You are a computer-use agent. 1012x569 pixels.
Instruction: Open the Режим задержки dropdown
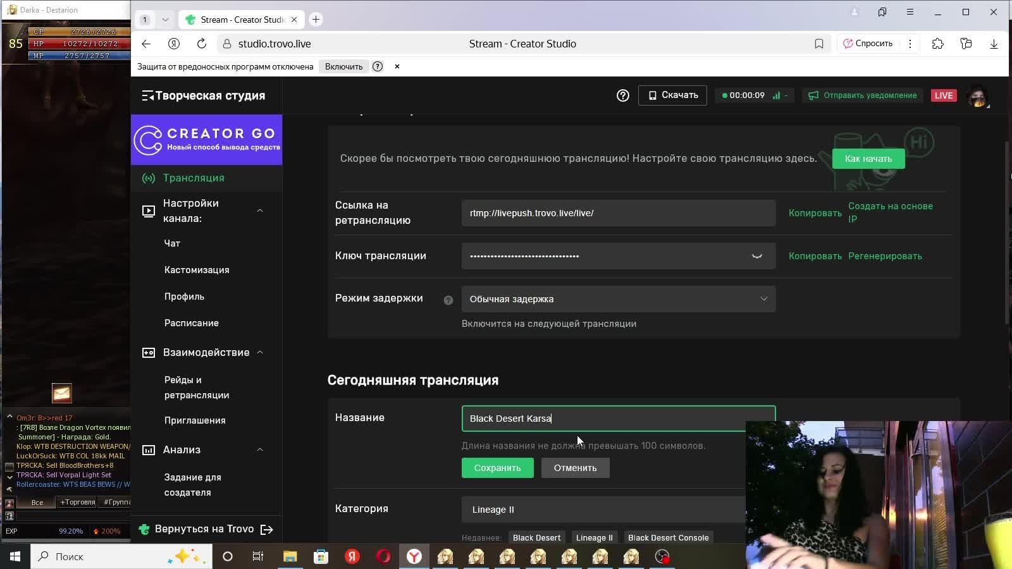pos(618,298)
